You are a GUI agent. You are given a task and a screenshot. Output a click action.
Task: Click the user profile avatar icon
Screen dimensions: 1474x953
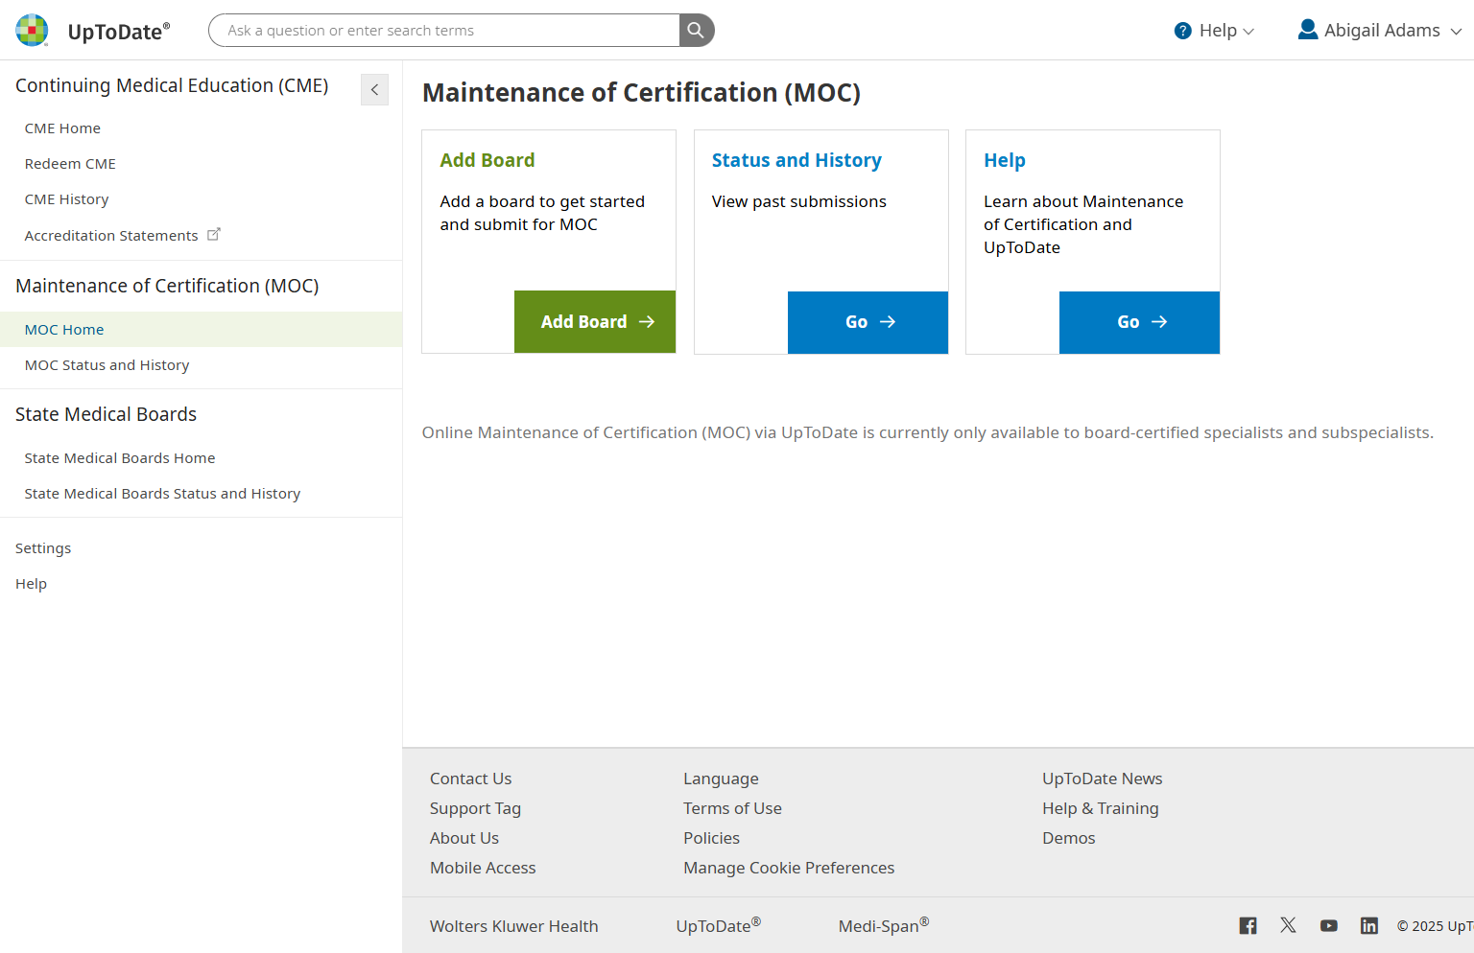[x=1308, y=30]
